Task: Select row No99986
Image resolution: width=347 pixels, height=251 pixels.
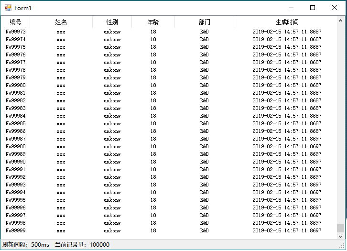Action: pos(169,131)
